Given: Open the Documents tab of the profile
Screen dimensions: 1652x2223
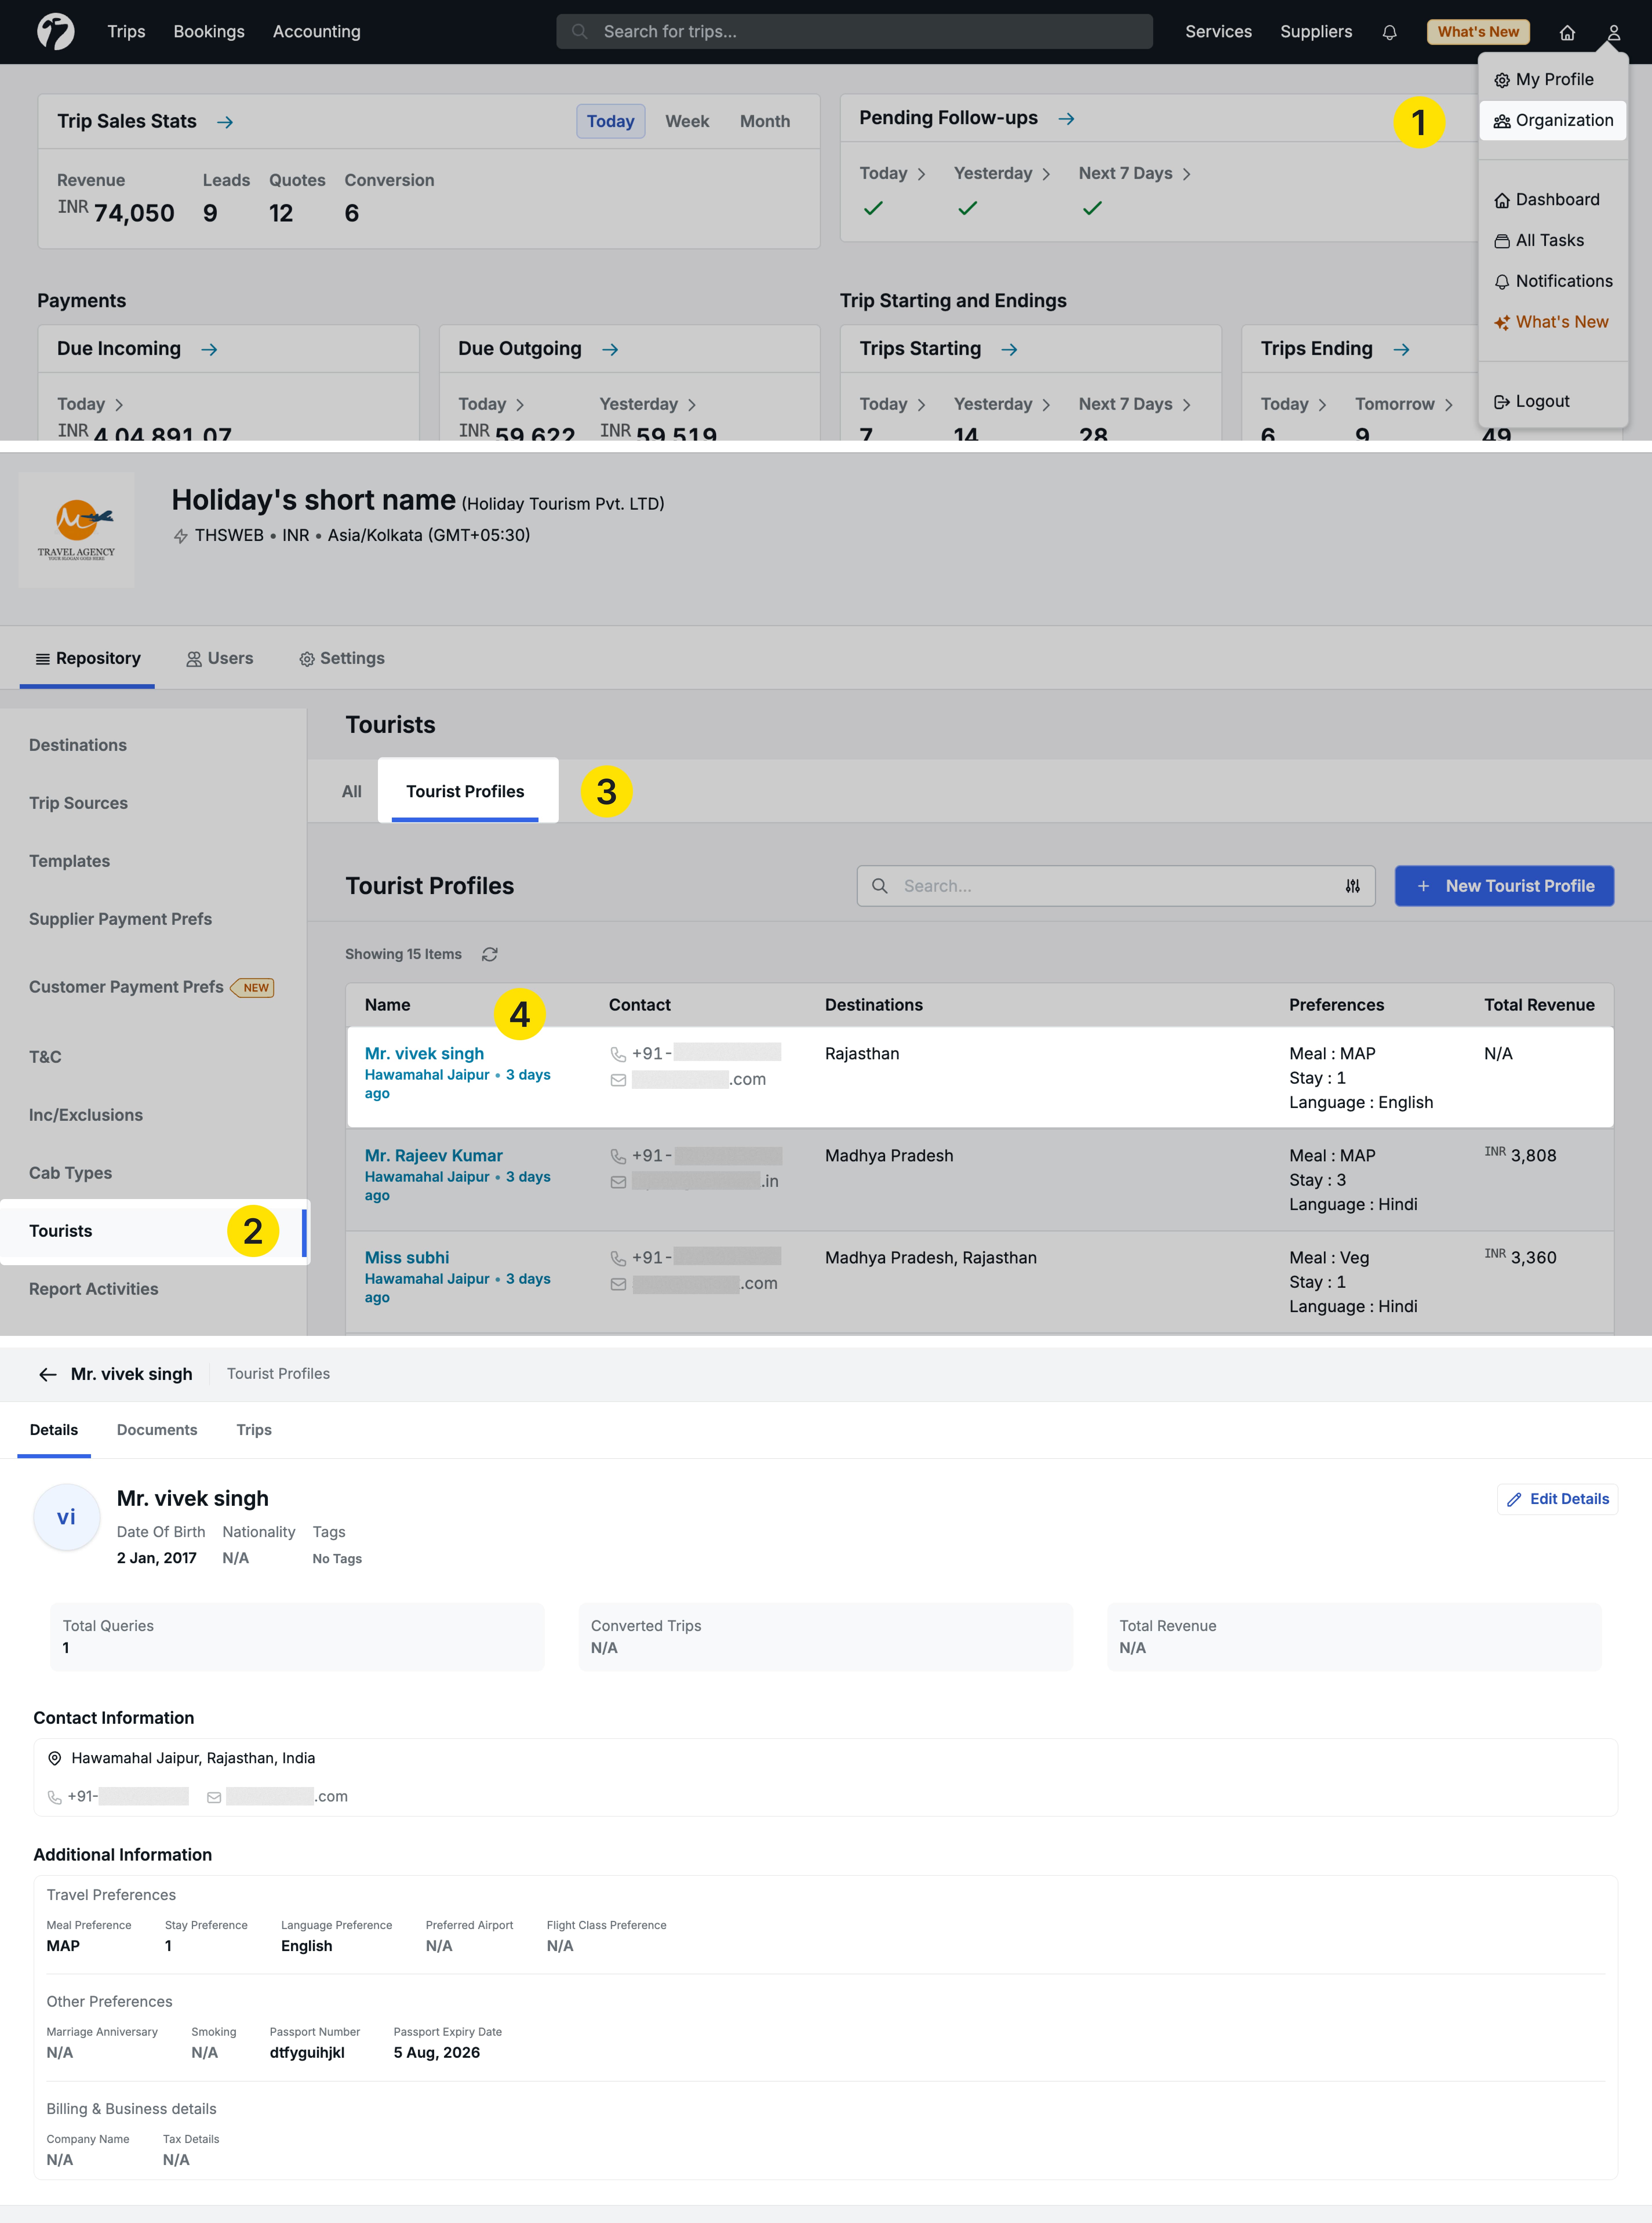Looking at the screenshot, I should [157, 1430].
